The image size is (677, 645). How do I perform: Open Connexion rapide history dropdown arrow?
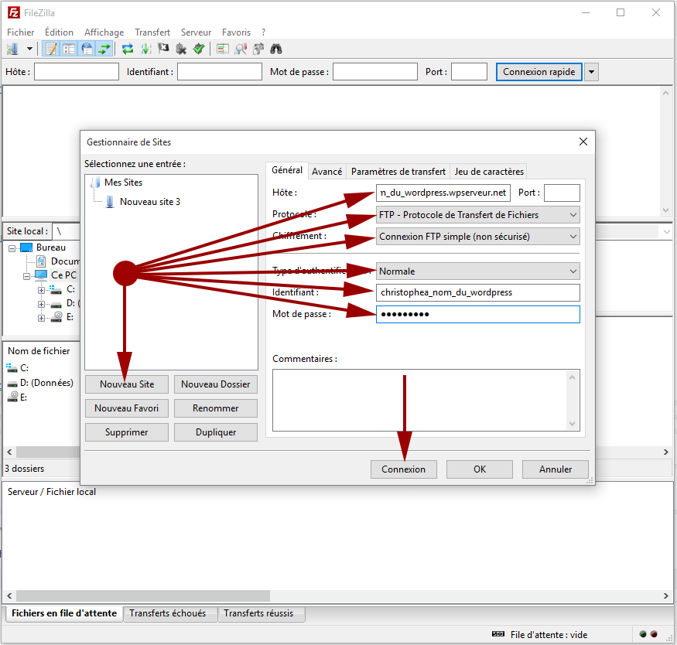coord(592,72)
